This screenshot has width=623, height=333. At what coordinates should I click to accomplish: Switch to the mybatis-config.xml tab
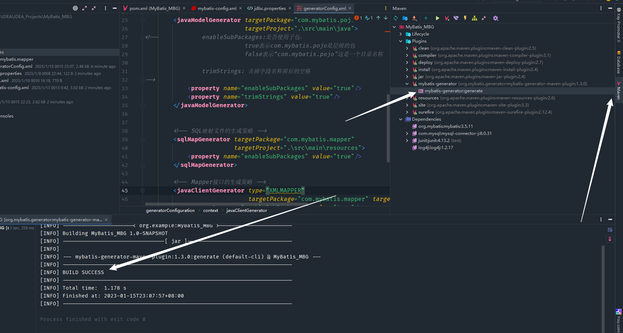point(217,8)
